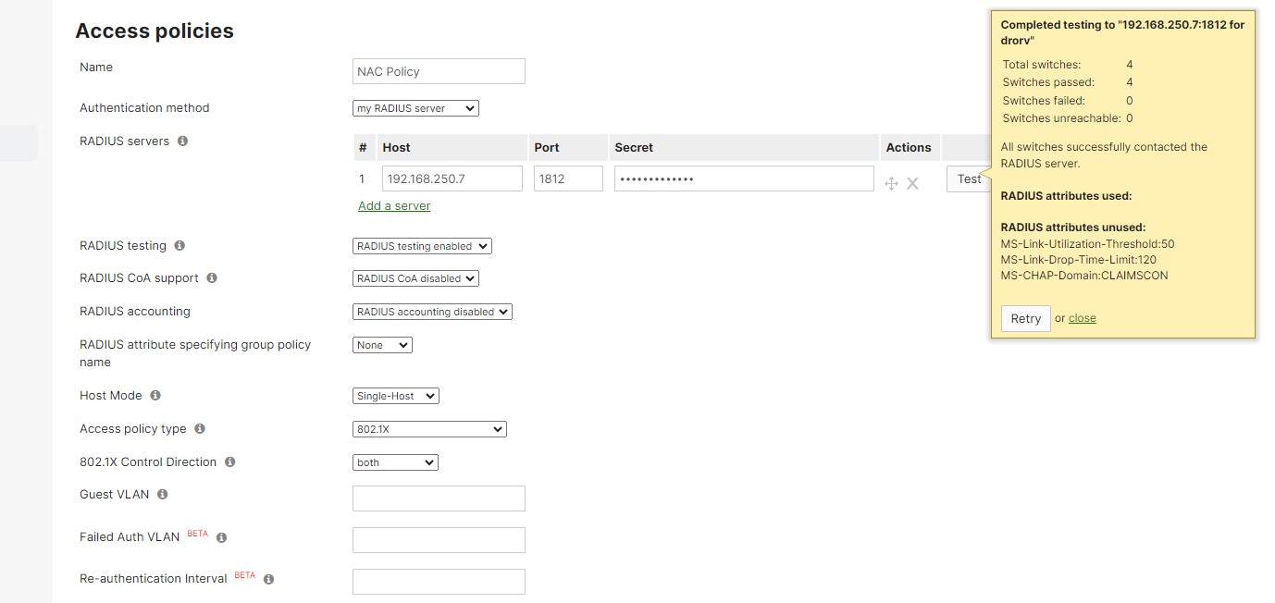Click the Guest VLAN info icon

[x=162, y=494]
